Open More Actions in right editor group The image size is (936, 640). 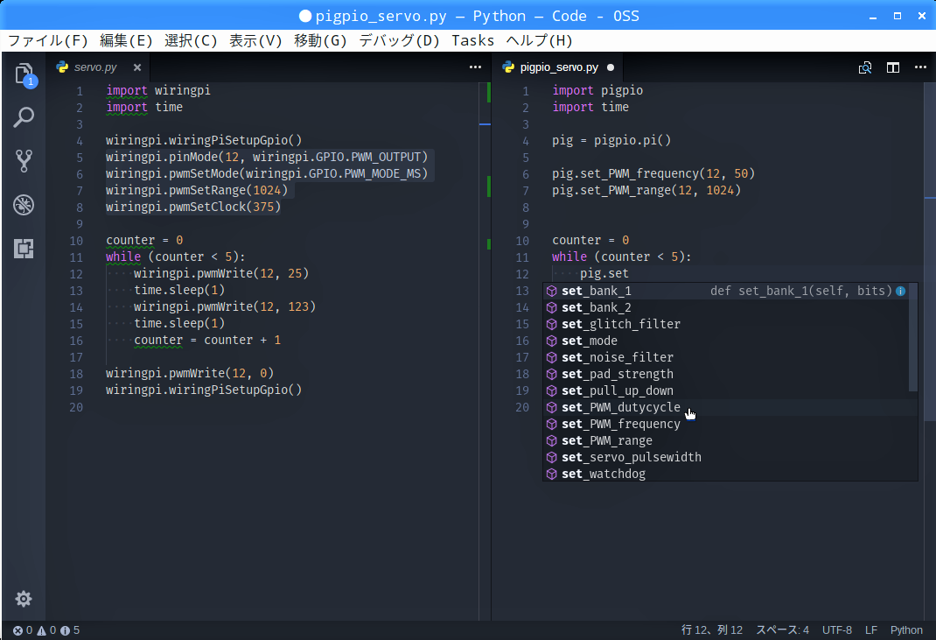pos(920,67)
